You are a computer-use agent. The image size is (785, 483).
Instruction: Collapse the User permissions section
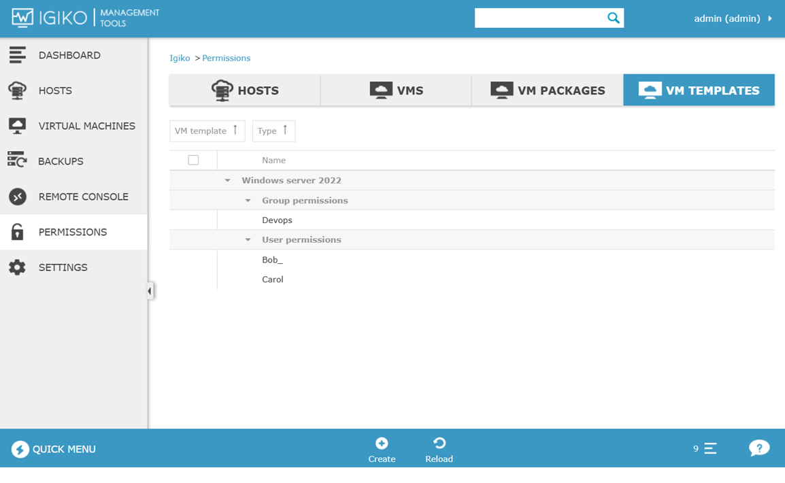pos(248,240)
